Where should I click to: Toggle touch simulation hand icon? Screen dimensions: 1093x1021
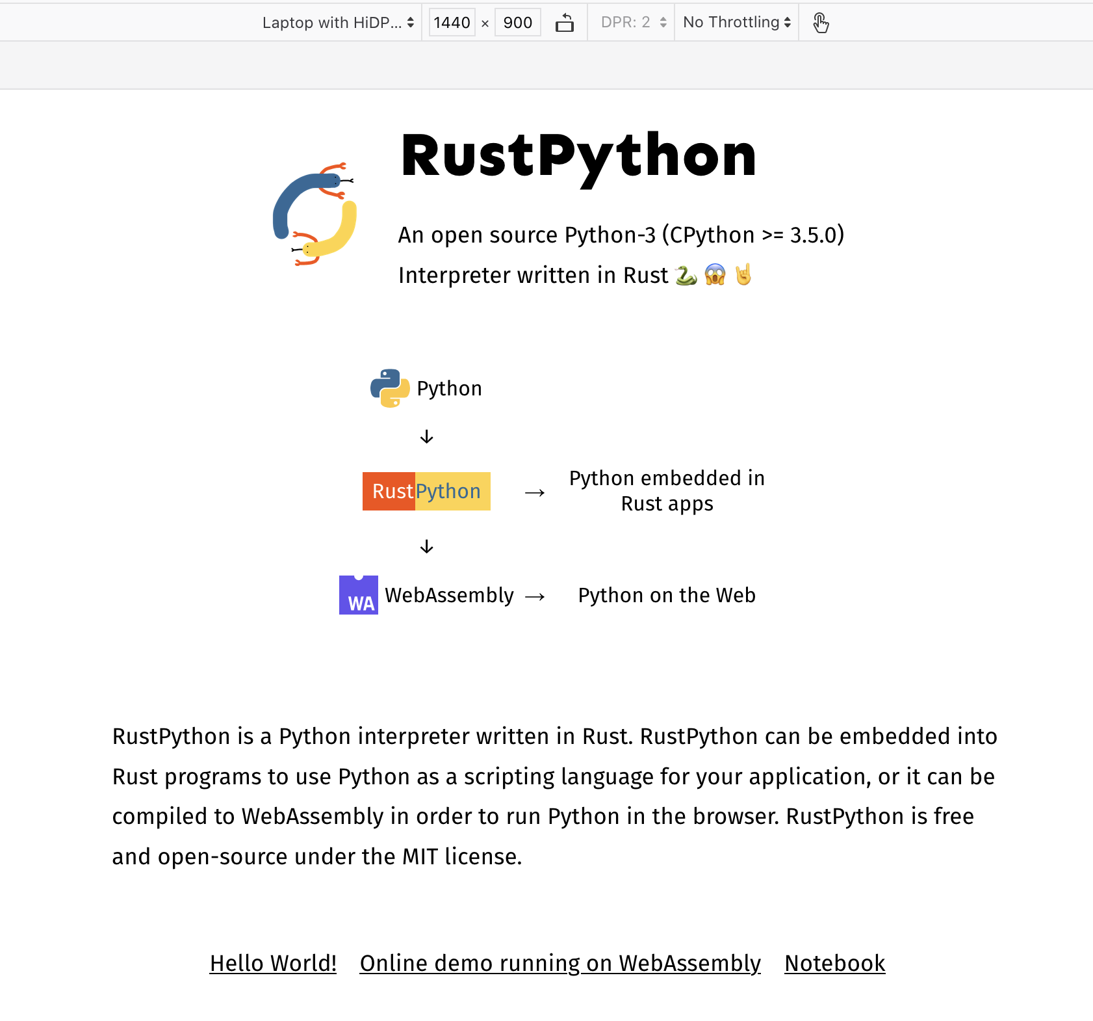[821, 23]
